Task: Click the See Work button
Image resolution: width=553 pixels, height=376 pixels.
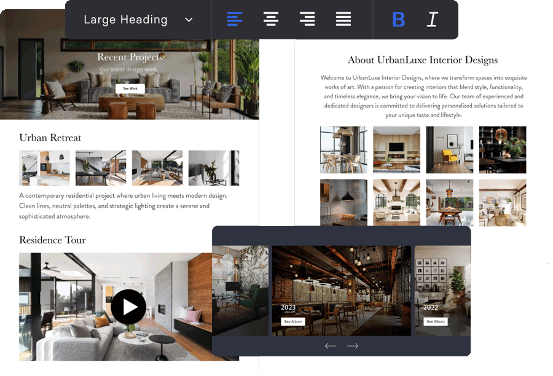Action: pyautogui.click(x=130, y=88)
